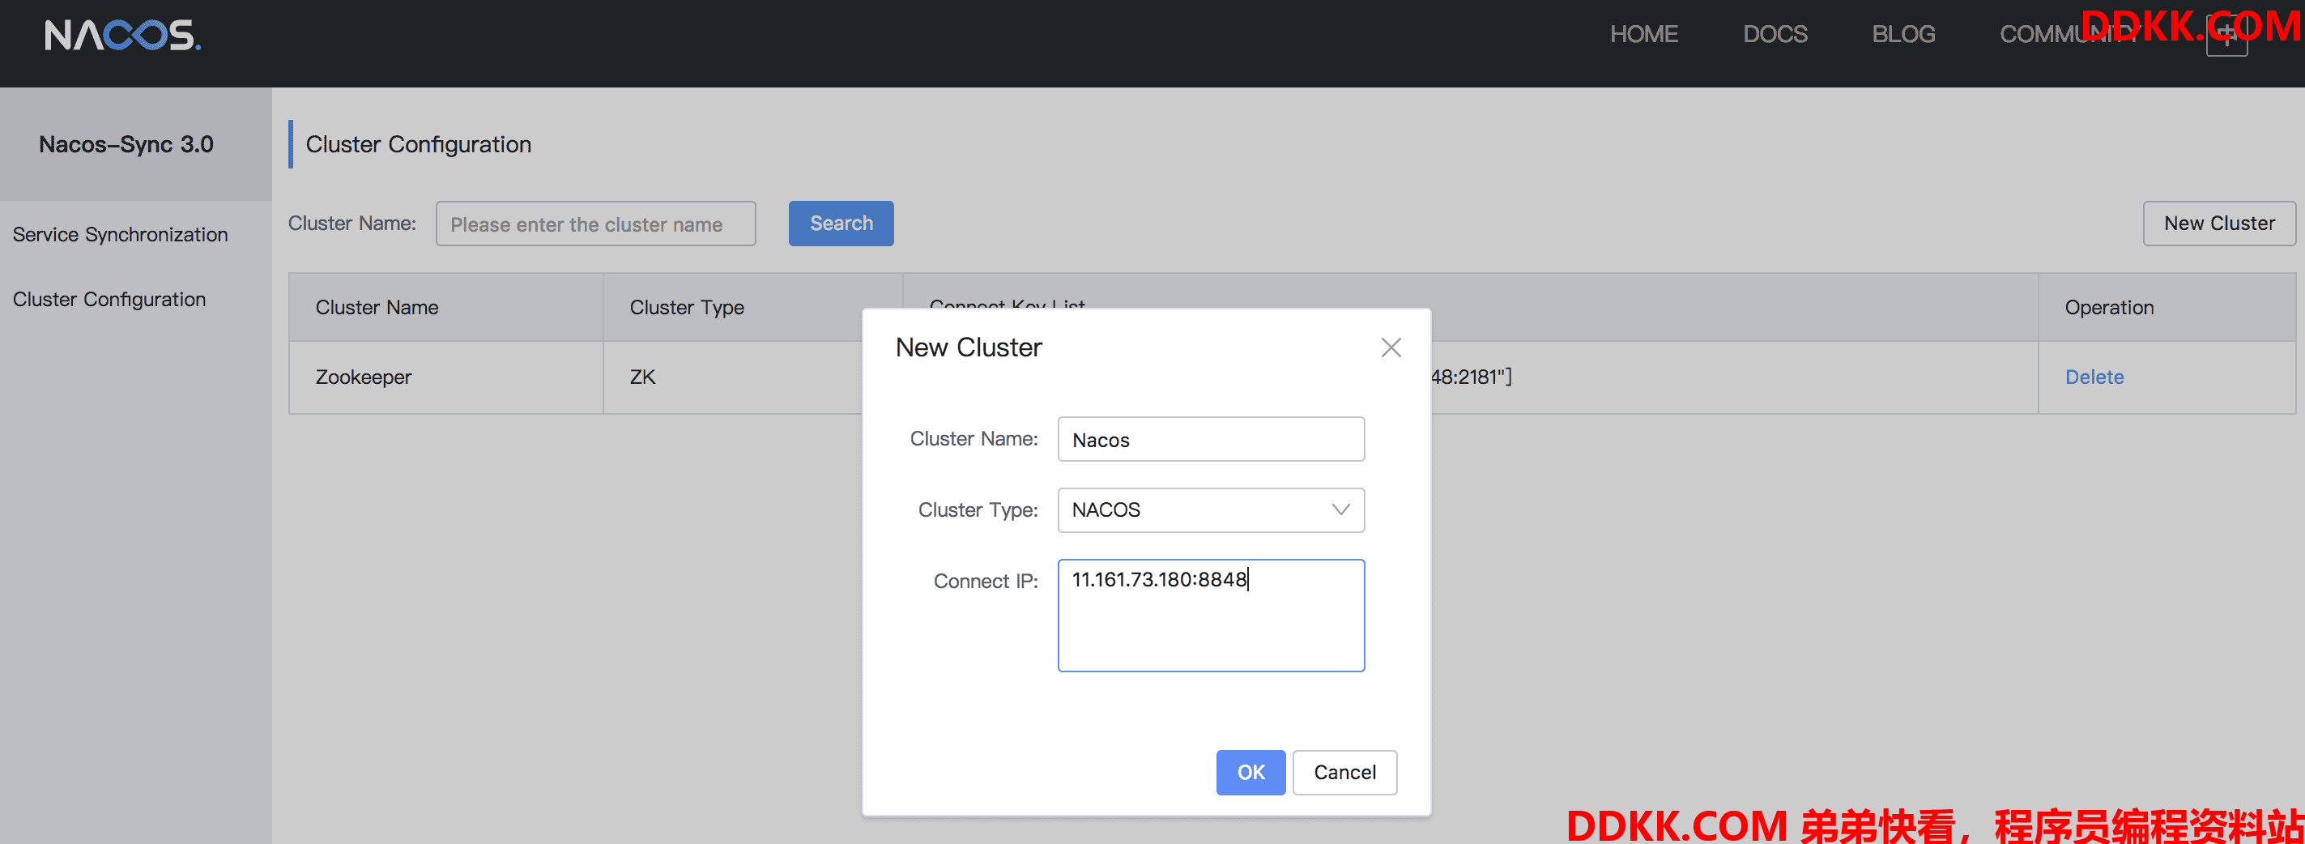
Task: Open the BLOG menu item
Action: pyautogui.click(x=1903, y=34)
